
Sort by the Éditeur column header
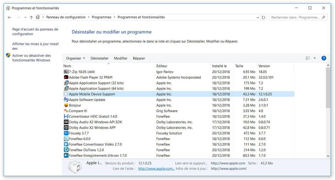click(x=183, y=66)
